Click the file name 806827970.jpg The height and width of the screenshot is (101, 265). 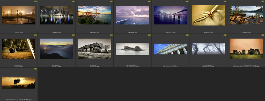click(57, 66)
